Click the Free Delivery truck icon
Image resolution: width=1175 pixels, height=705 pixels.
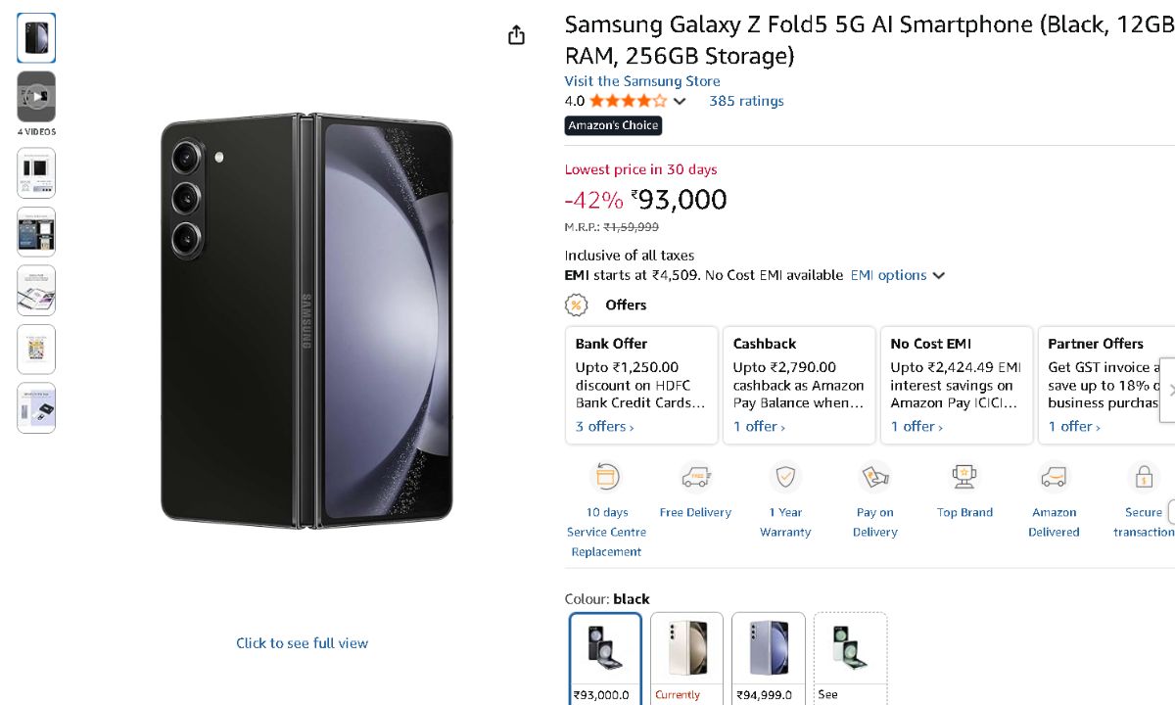[x=695, y=478]
